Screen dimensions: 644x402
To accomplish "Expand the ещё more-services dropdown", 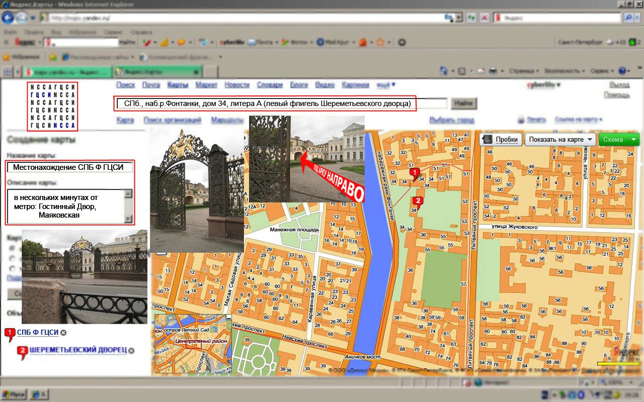I will click(386, 85).
